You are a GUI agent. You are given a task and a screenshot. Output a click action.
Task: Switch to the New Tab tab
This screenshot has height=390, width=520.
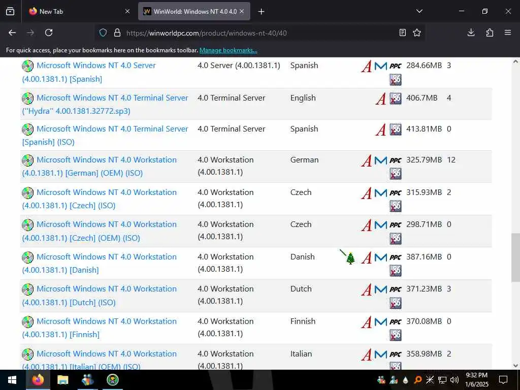[x=80, y=12]
